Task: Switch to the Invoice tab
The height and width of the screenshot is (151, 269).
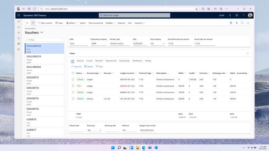Action: (89, 61)
